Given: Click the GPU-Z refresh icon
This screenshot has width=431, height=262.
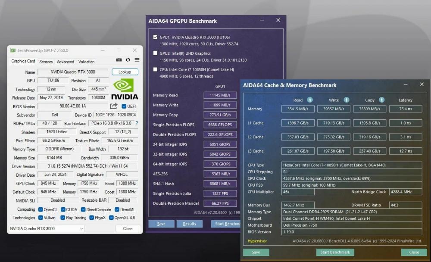Looking at the screenshot, I should (x=128, y=59).
